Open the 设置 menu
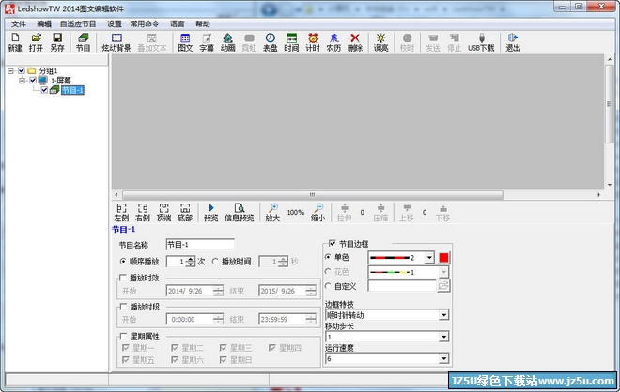Screen dimensions: 620x392 pos(115,24)
